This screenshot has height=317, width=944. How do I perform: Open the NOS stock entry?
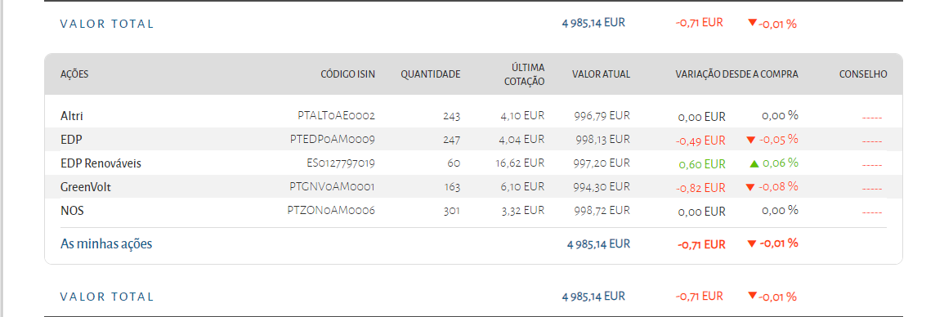pyautogui.click(x=72, y=211)
